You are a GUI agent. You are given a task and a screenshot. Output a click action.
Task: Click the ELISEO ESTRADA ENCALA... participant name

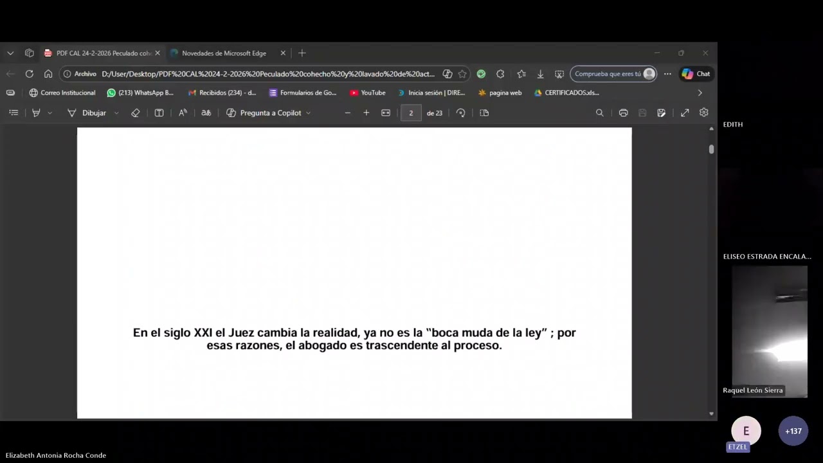(x=767, y=257)
